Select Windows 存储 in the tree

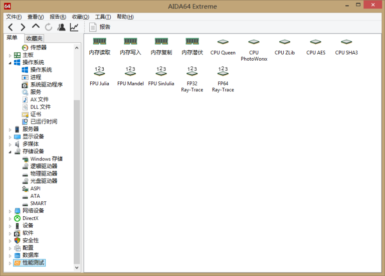coord(42,159)
